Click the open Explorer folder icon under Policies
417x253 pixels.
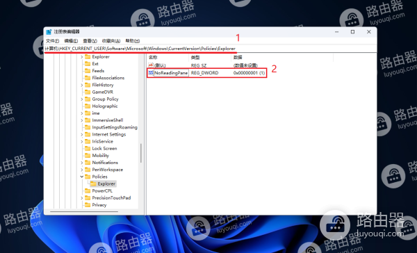point(93,183)
